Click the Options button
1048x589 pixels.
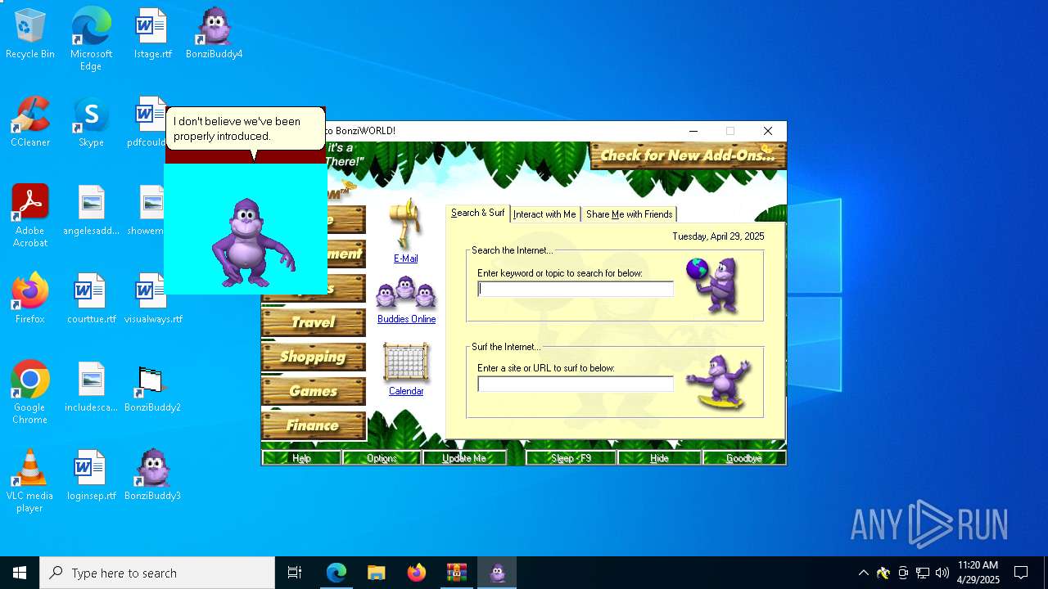tap(382, 458)
